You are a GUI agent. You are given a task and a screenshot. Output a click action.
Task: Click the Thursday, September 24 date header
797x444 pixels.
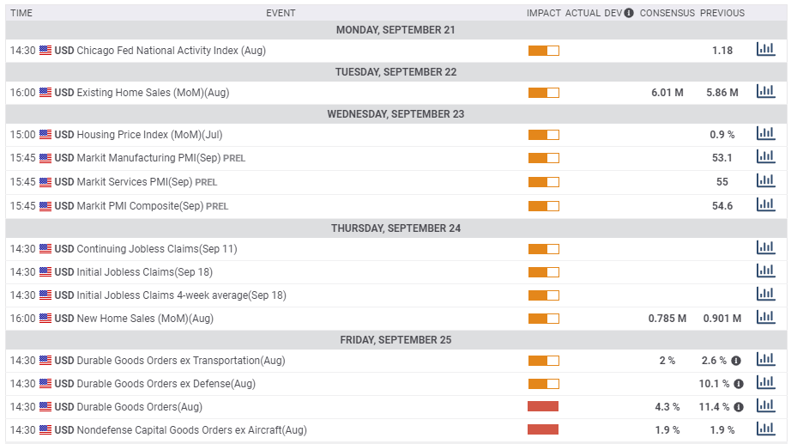395,228
